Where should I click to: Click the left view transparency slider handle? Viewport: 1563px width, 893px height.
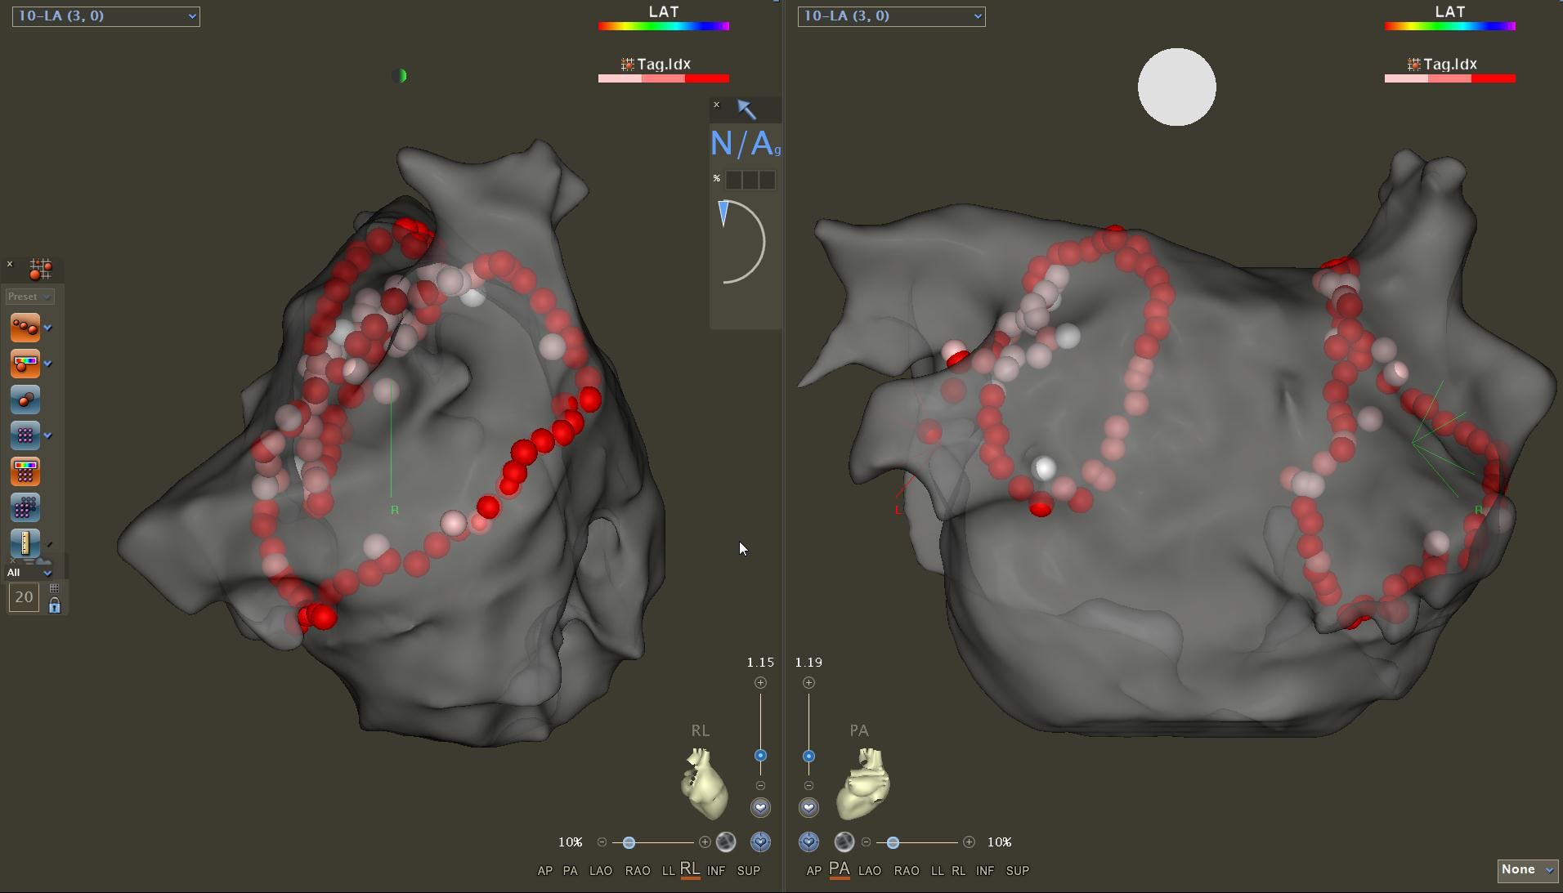[x=629, y=842]
